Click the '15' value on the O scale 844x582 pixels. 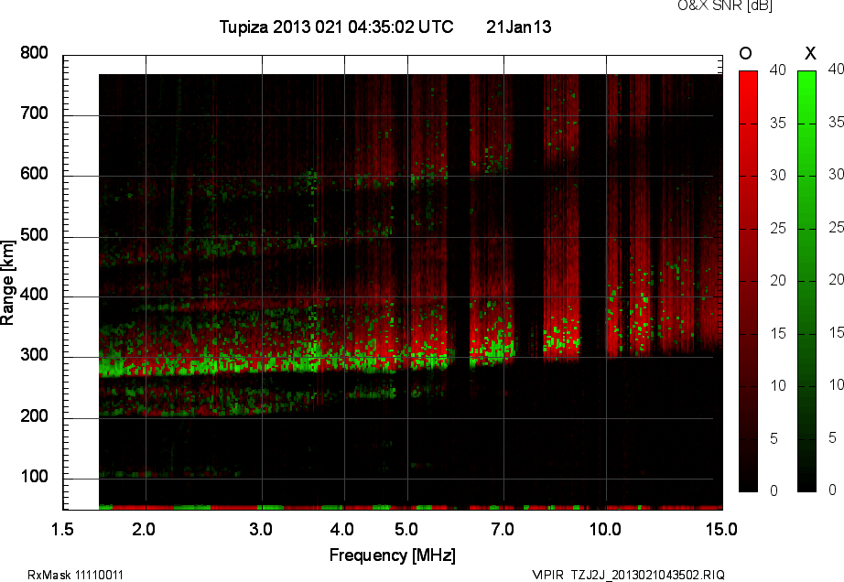(778, 333)
